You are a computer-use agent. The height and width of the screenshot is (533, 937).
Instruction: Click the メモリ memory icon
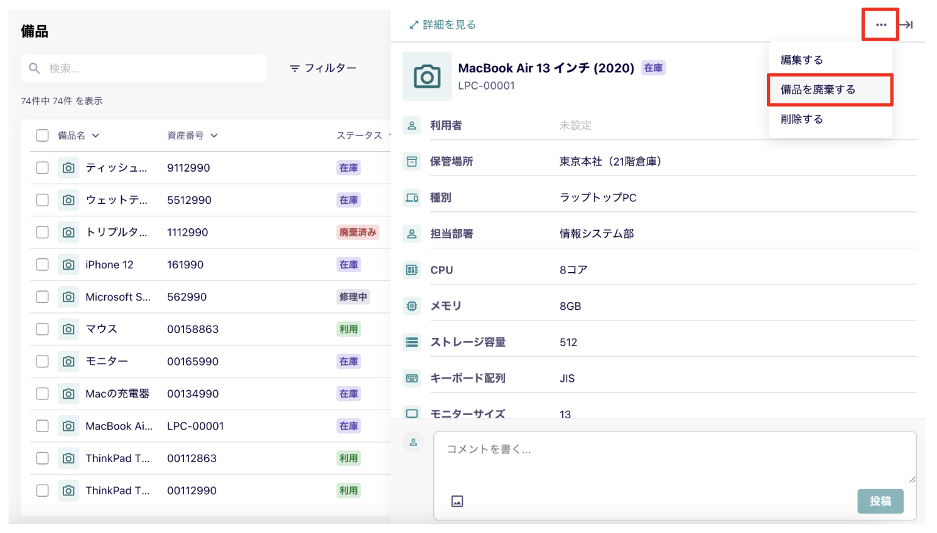coord(412,306)
